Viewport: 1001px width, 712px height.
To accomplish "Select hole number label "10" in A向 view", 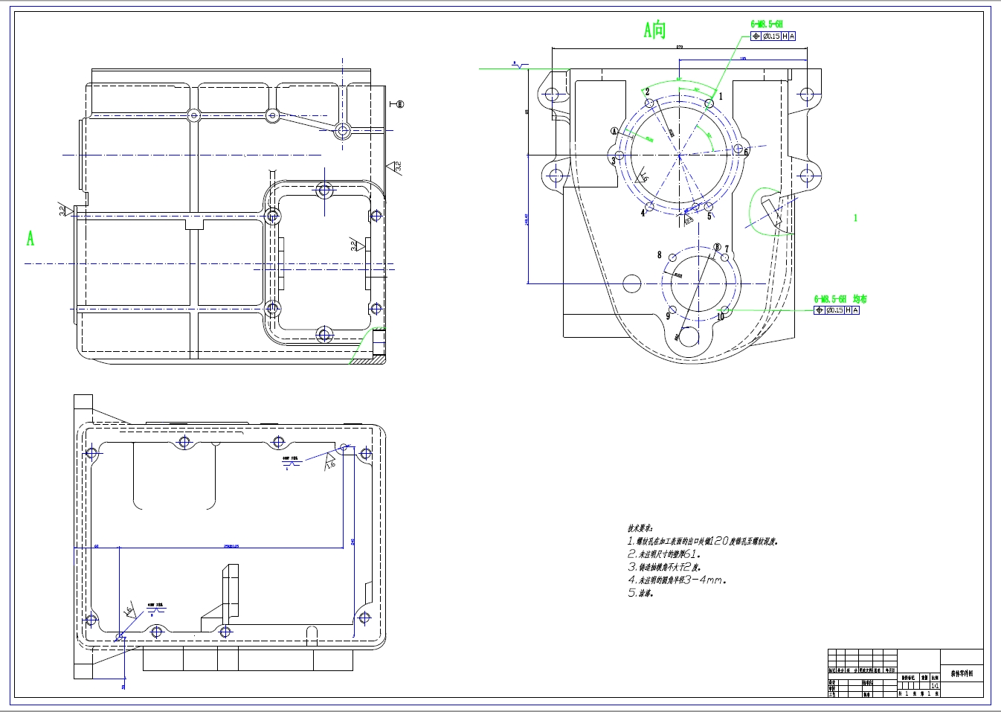I will 721,317.
